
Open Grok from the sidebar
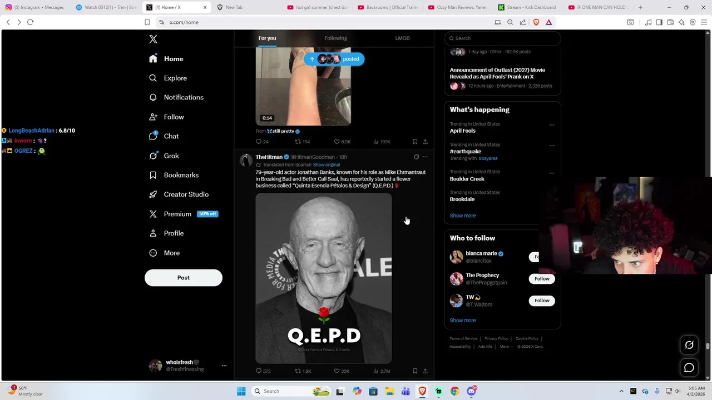[x=164, y=156]
